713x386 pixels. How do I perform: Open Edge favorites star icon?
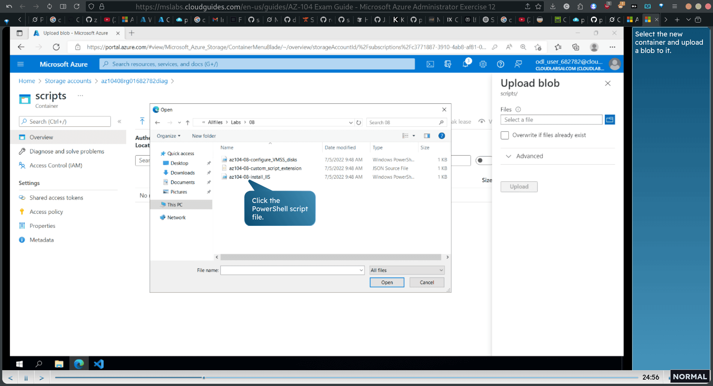pyautogui.click(x=558, y=47)
